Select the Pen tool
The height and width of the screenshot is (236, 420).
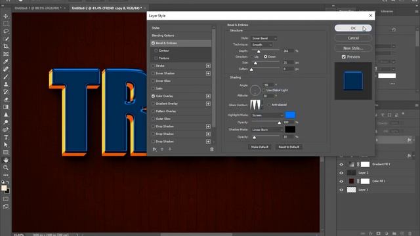point(6,130)
